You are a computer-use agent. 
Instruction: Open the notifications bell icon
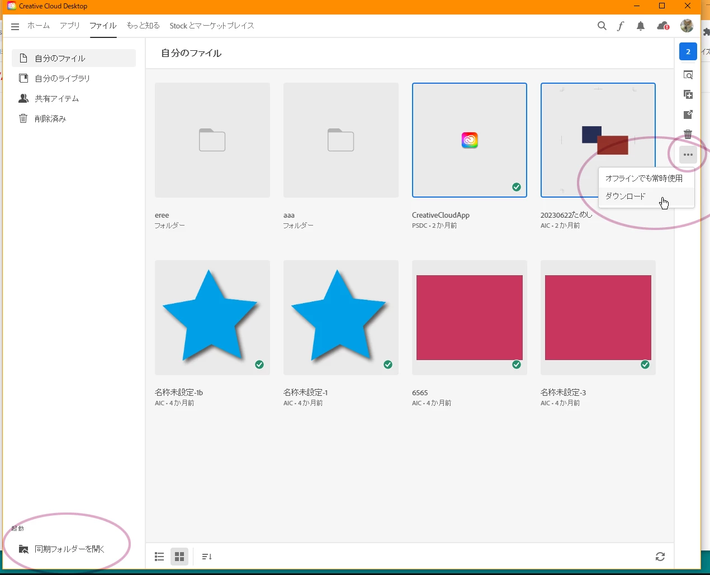(641, 26)
